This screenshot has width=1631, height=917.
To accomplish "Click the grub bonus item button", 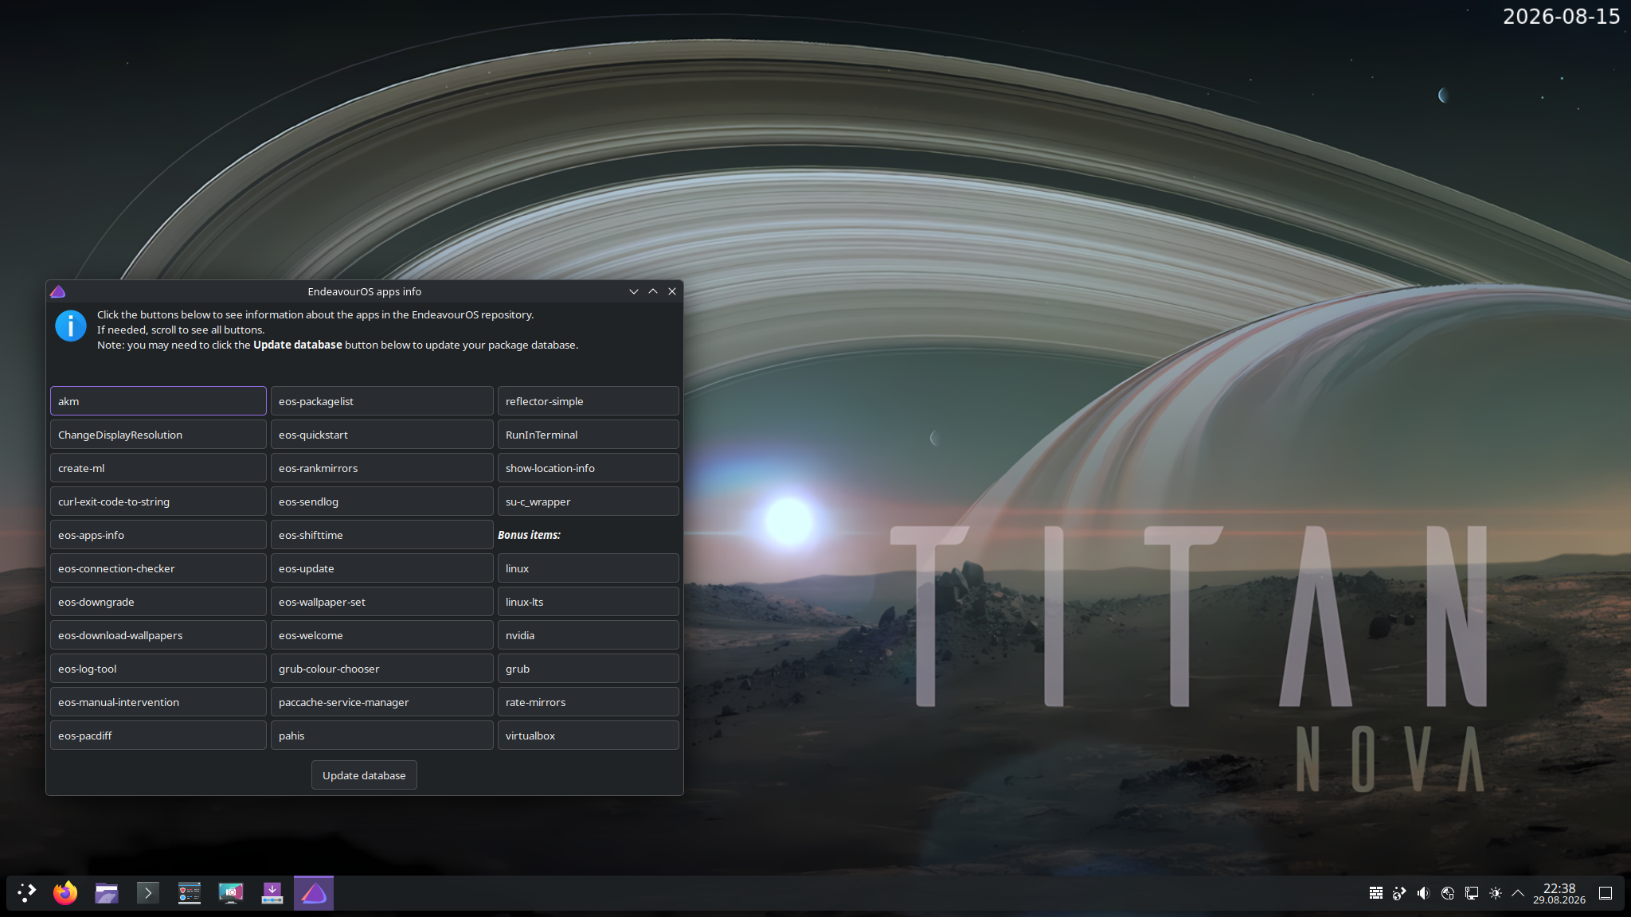I will (589, 669).
